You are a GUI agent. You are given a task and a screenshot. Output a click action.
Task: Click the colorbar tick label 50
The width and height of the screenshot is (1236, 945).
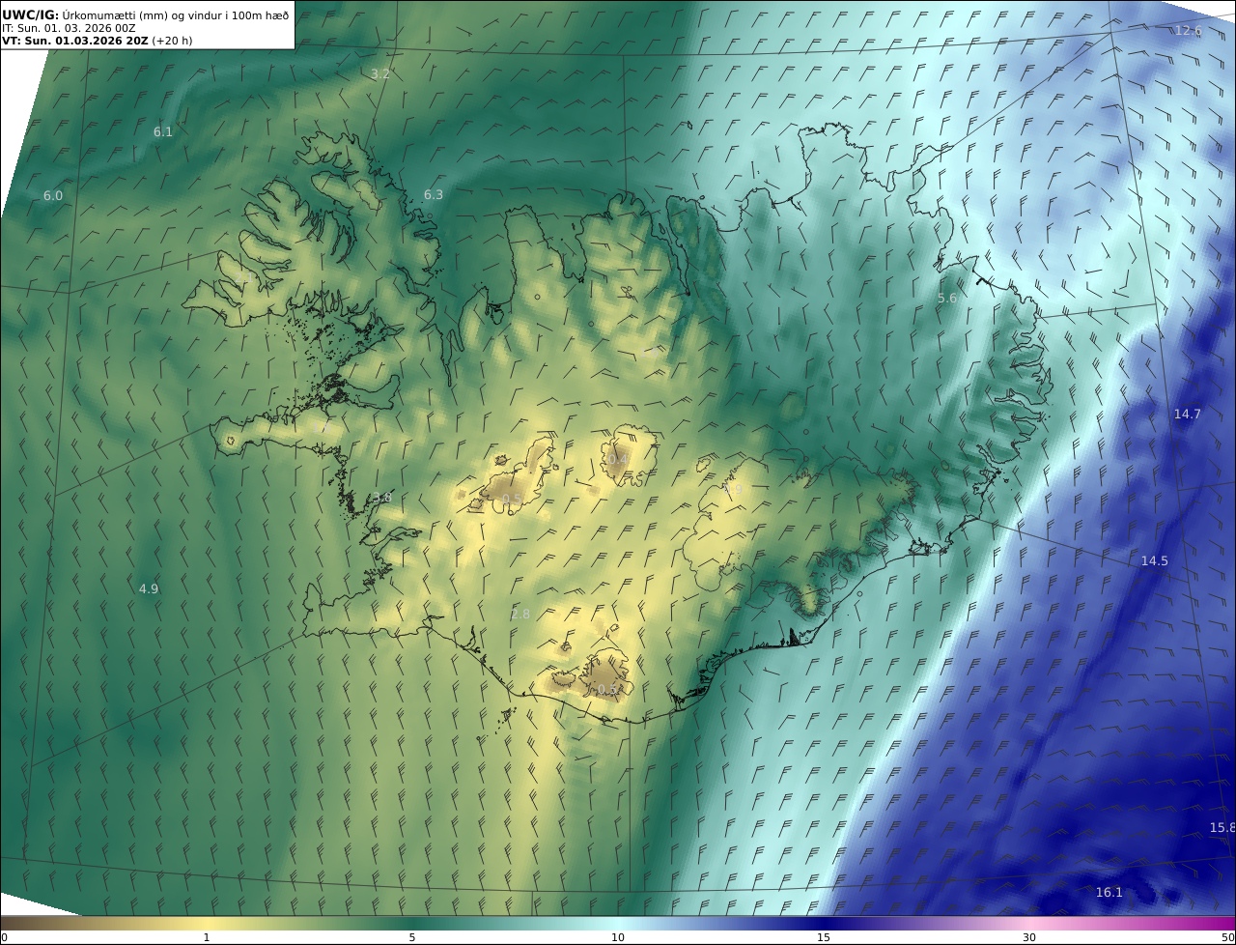(1227, 937)
